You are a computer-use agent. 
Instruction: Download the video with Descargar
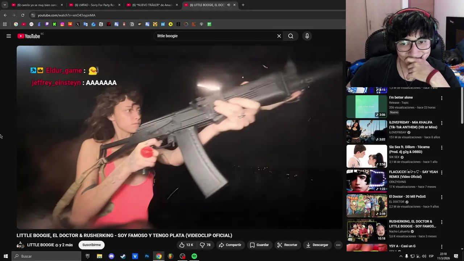[317, 245]
